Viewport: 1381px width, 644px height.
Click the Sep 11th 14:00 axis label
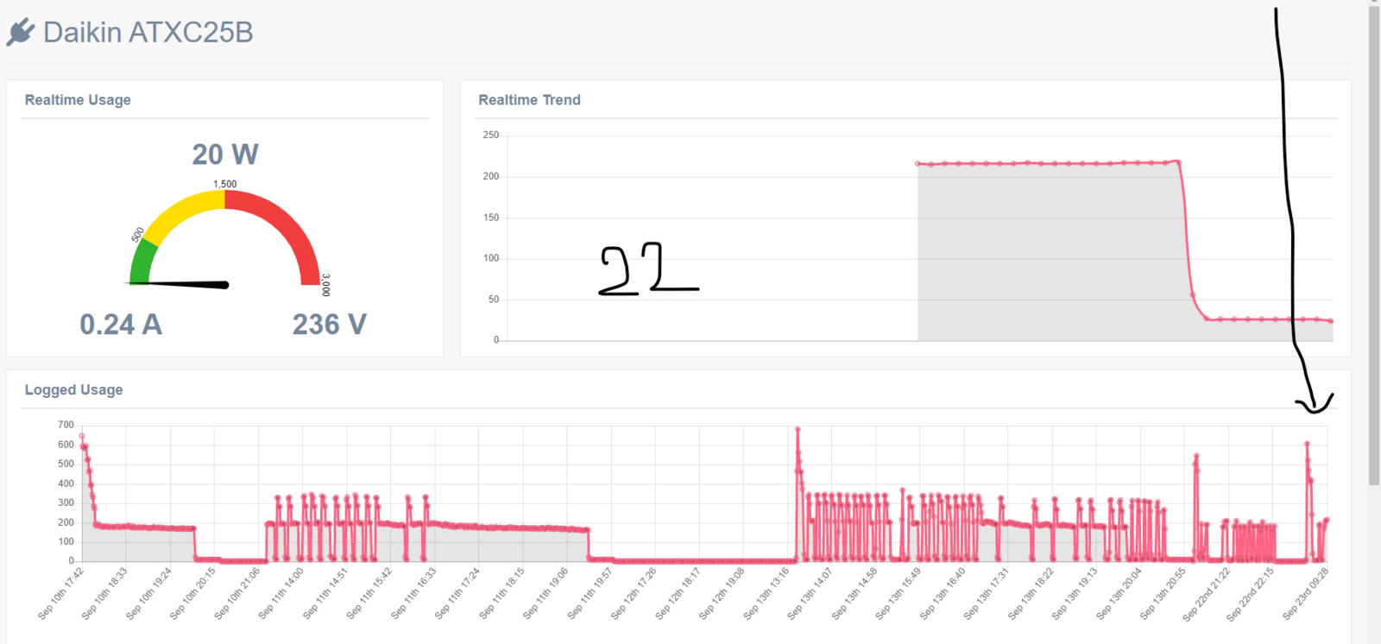coord(281,593)
